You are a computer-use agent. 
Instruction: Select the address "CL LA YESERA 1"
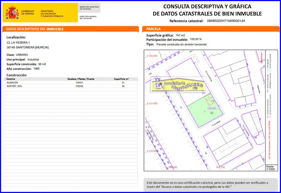[x=18, y=42]
